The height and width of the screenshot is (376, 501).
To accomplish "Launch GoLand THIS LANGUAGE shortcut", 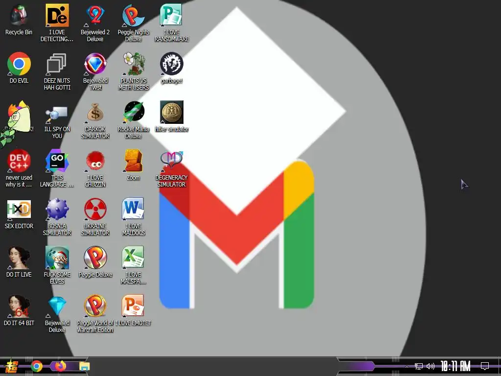I will 57,161.
